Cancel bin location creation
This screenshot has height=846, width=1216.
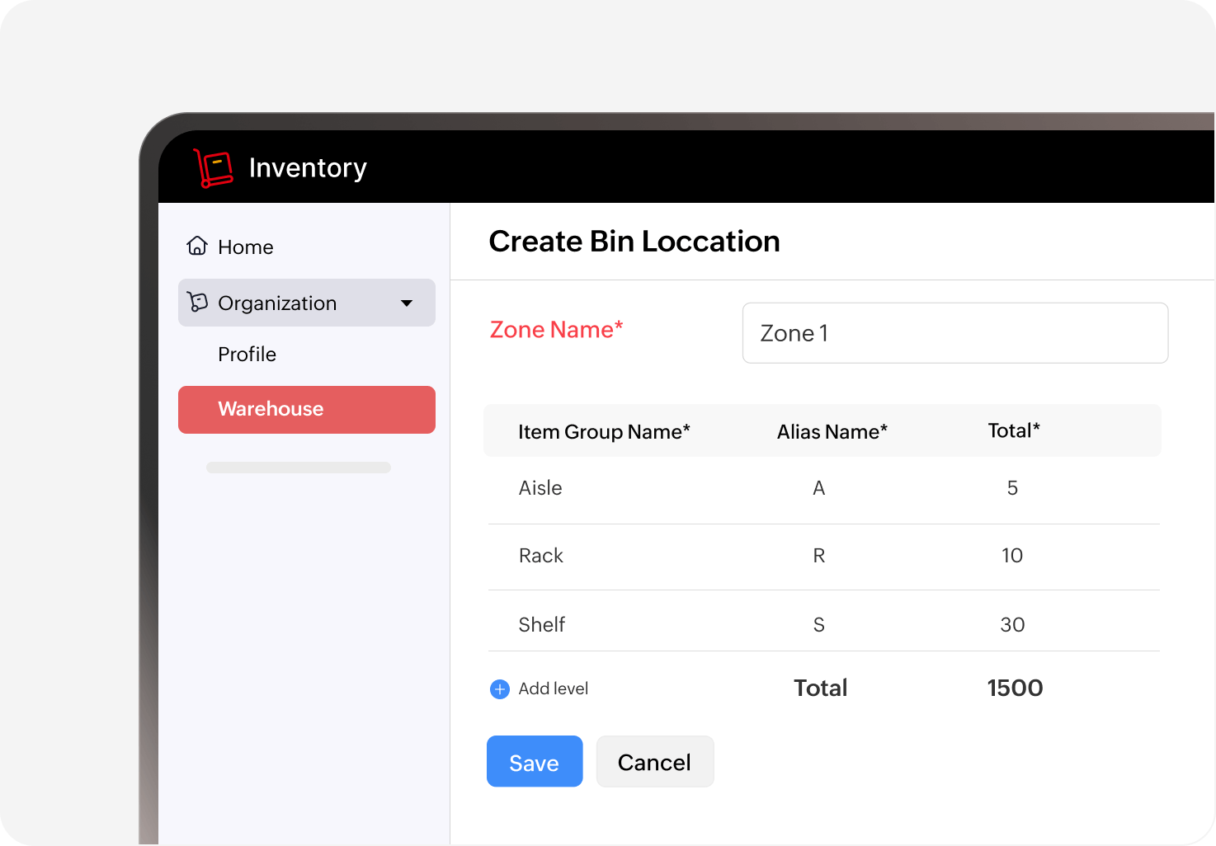(x=654, y=762)
